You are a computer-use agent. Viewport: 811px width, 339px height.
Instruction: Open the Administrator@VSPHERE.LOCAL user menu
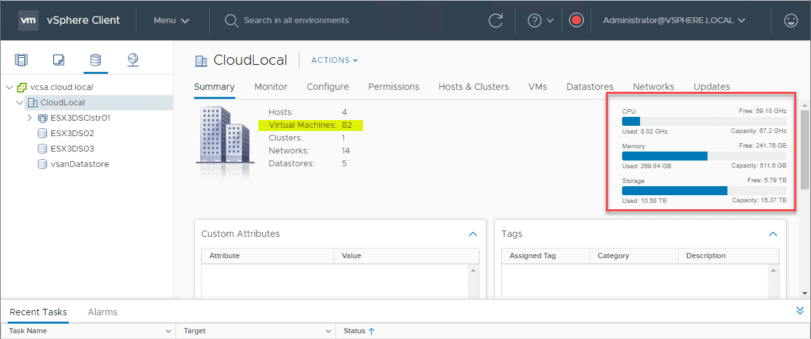click(x=673, y=21)
